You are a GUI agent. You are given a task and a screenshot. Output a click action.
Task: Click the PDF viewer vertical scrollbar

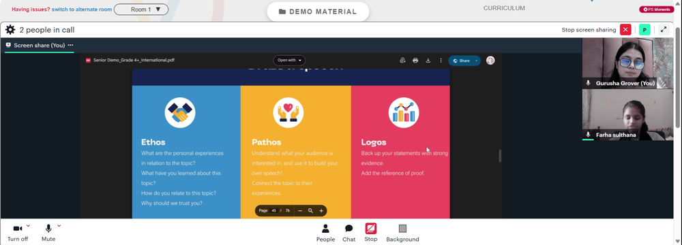coord(500,156)
